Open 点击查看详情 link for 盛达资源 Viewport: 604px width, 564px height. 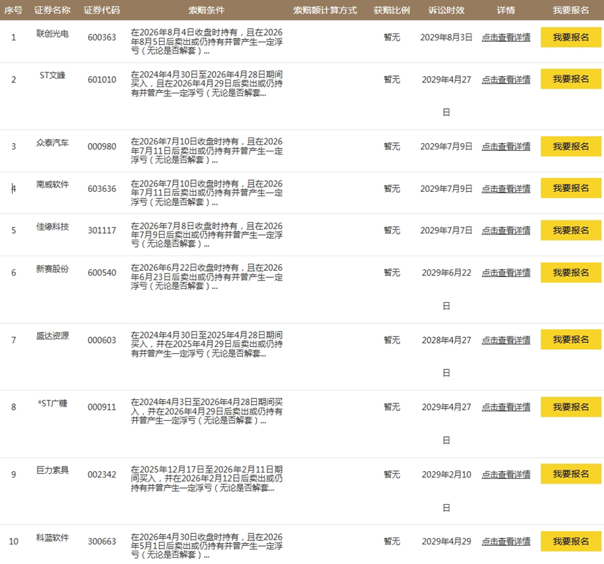pyautogui.click(x=506, y=340)
